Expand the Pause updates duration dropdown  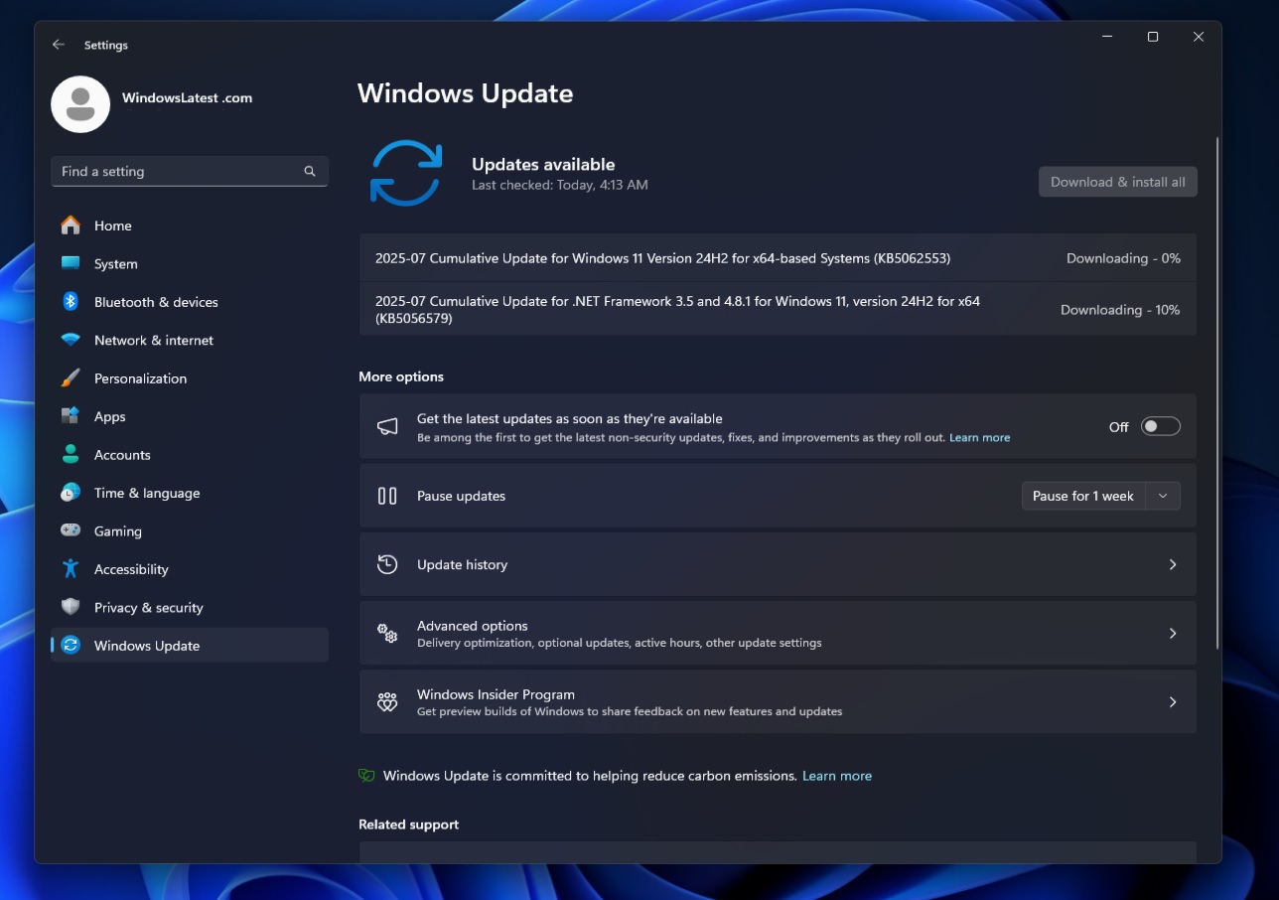(x=1163, y=496)
